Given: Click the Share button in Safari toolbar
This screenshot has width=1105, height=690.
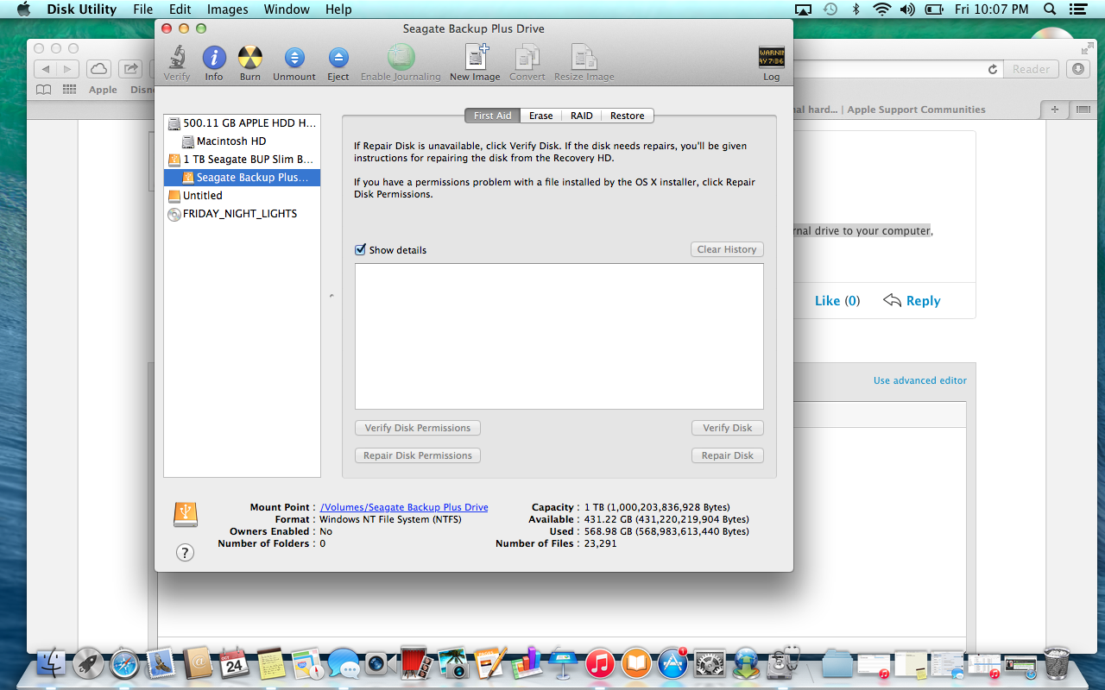Looking at the screenshot, I should click(x=130, y=69).
